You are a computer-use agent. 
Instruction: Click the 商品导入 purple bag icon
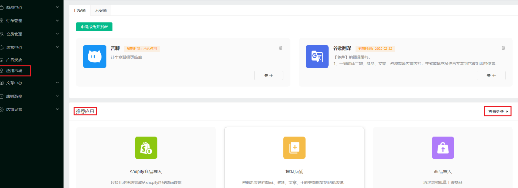click(442, 148)
